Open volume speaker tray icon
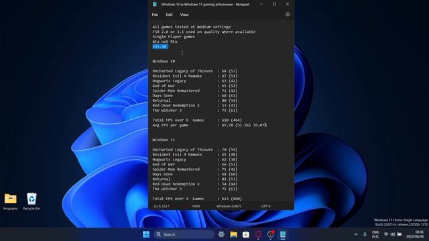The height and width of the screenshot is (241, 429). pyautogui.click(x=393, y=234)
